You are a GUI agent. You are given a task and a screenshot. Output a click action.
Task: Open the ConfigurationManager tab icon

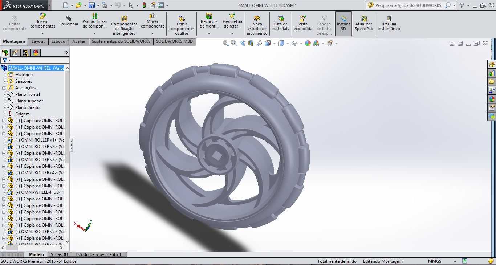pyautogui.click(x=25, y=53)
